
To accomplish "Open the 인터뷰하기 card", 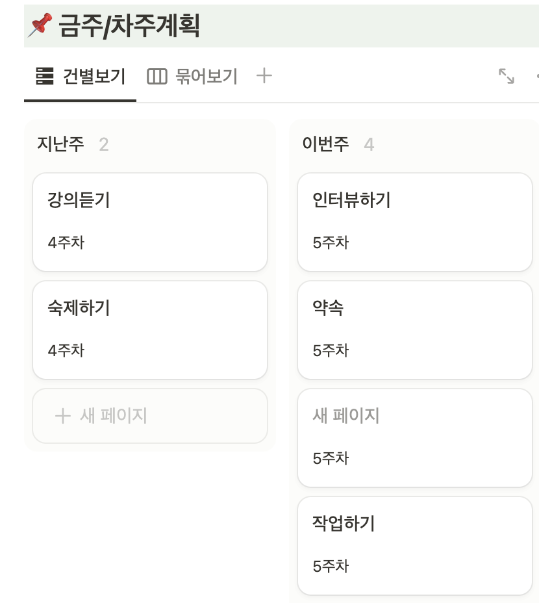I will [414, 221].
